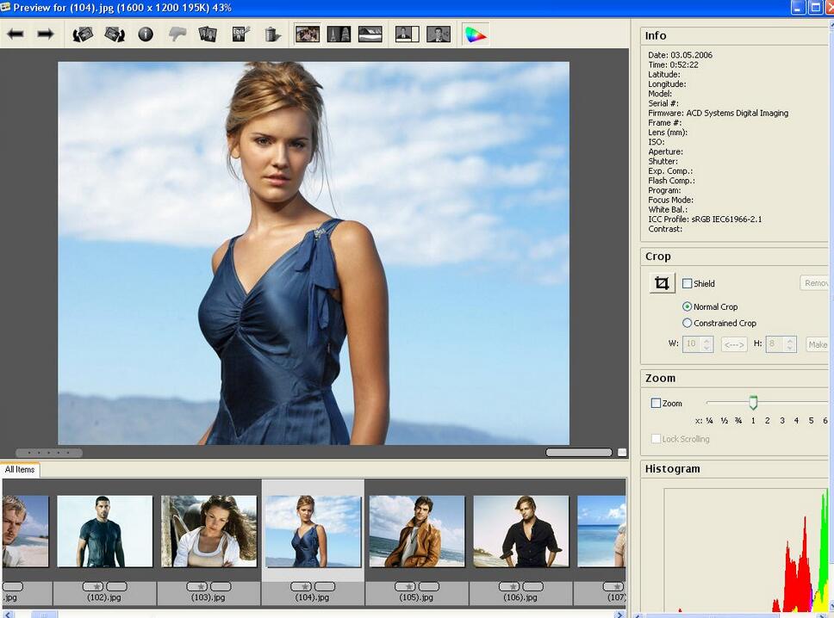Viewport: 834px width, 618px height.
Task: Click the histogram graph area
Action: (x=746, y=550)
